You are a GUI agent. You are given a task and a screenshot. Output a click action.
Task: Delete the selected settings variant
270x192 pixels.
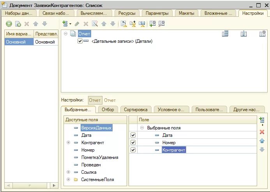pyautogui.click(x=27, y=24)
